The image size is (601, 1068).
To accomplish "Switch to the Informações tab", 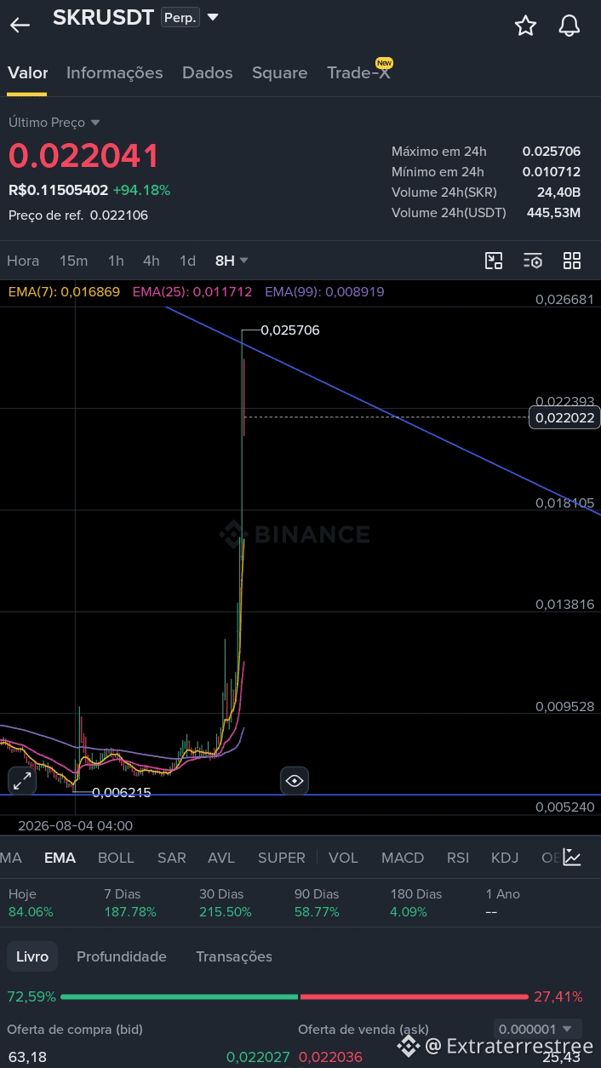I will tap(115, 72).
